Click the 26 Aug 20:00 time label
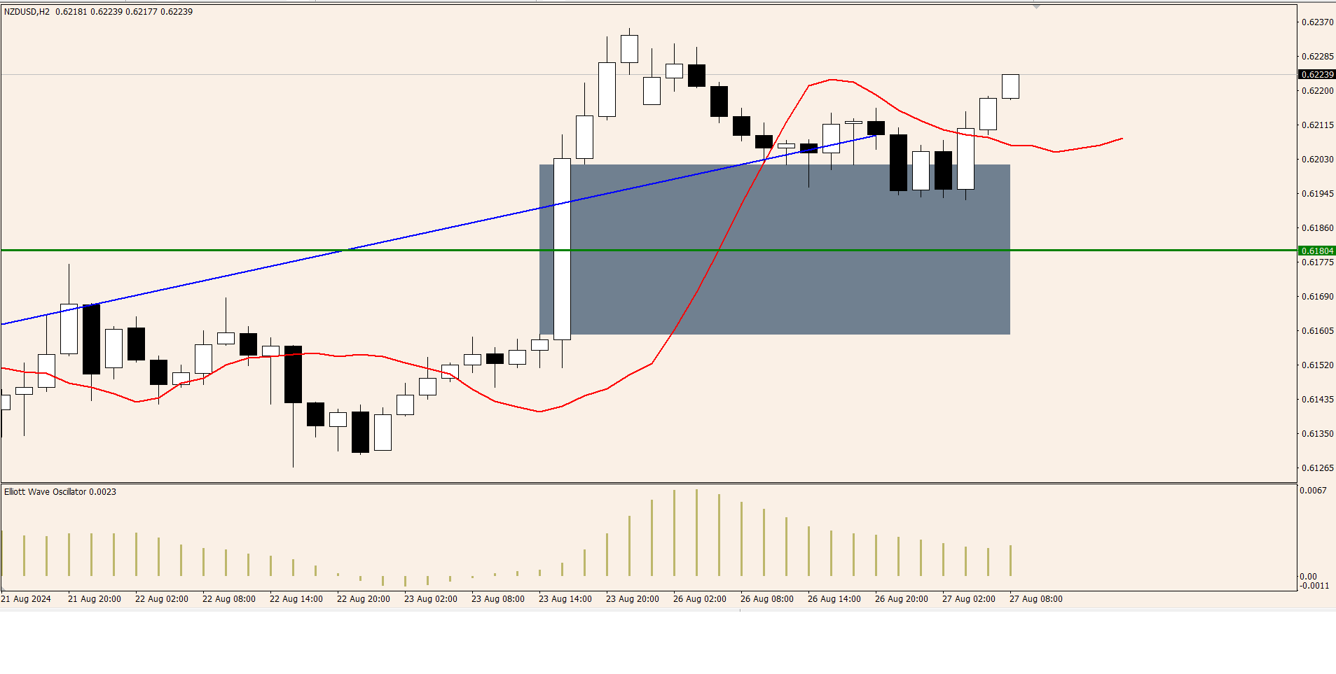The height and width of the screenshot is (674, 1336). tap(902, 599)
